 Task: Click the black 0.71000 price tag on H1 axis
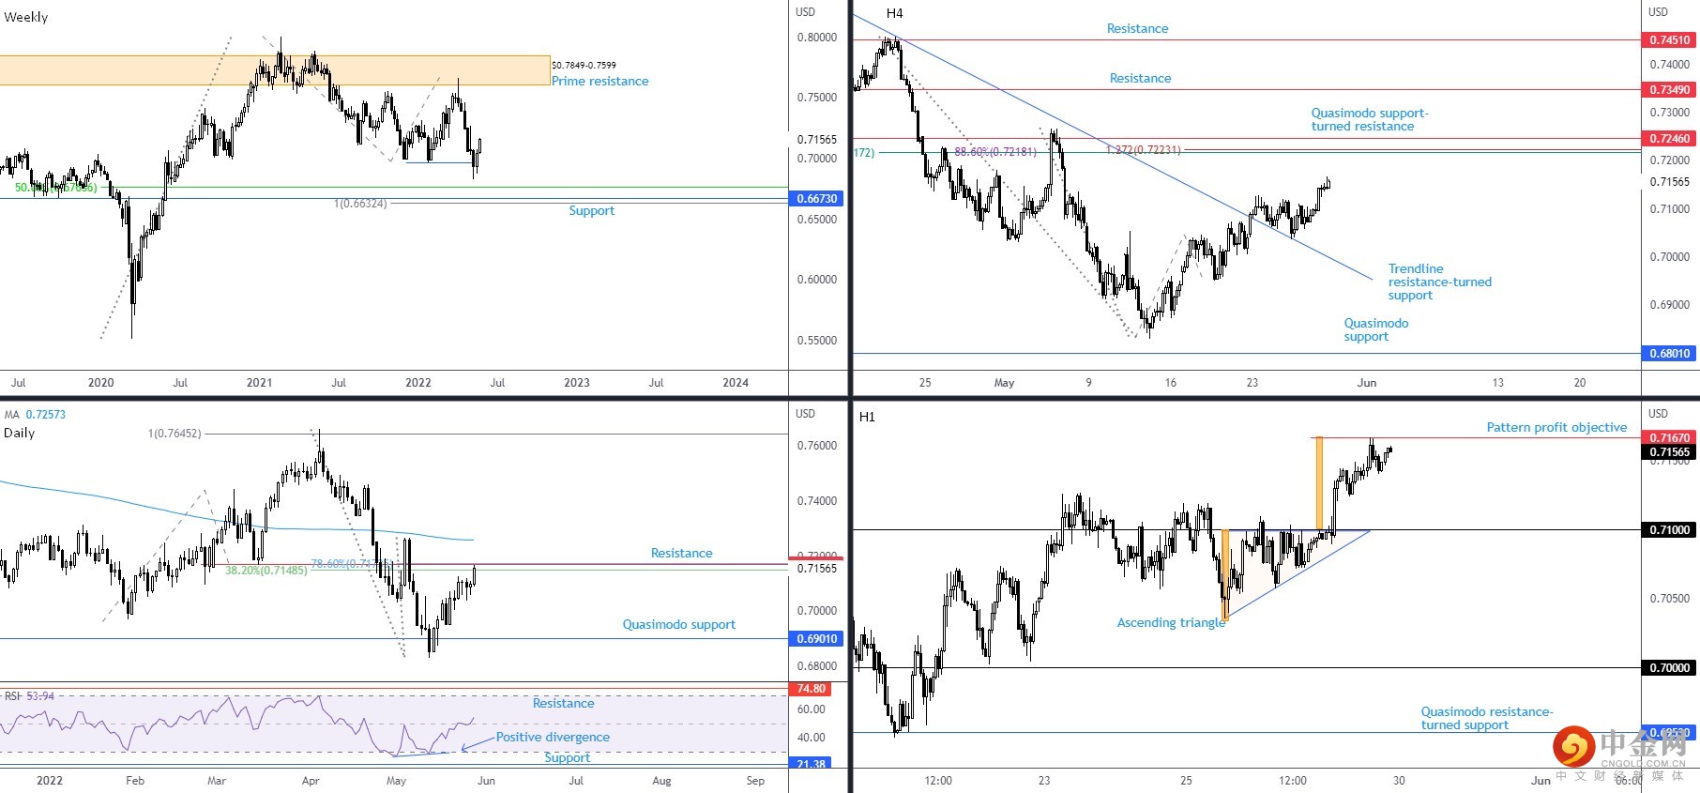tap(1670, 530)
